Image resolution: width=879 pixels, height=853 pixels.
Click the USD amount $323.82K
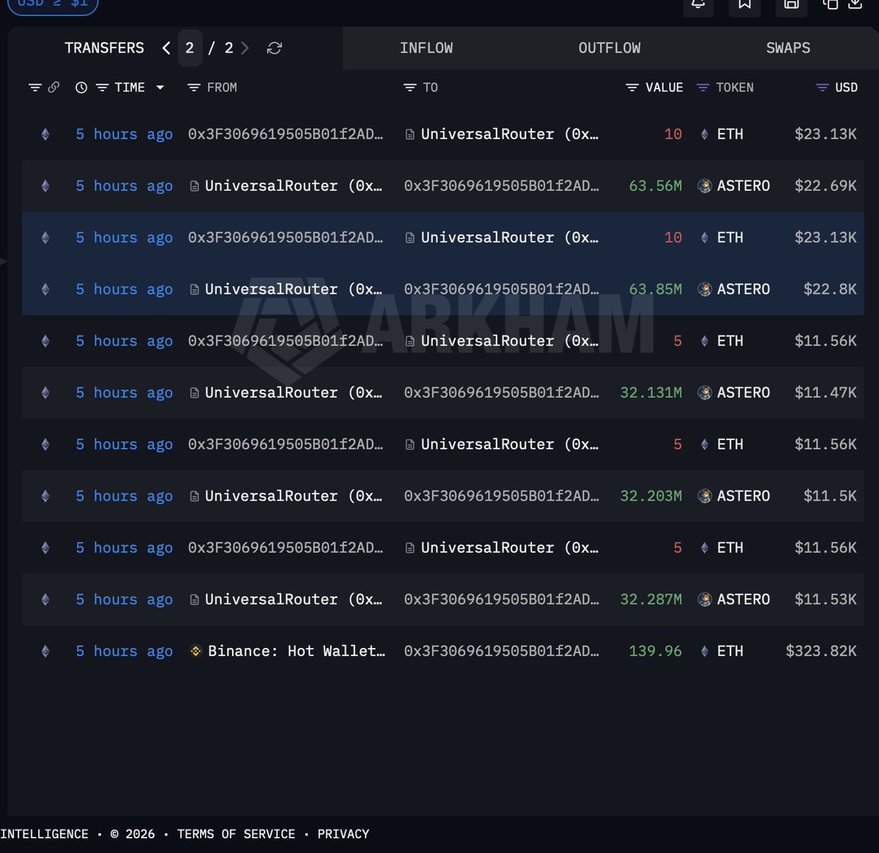coord(821,651)
